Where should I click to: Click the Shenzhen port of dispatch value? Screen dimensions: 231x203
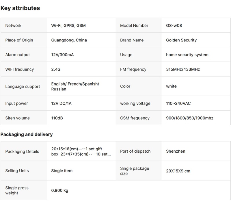(176, 151)
